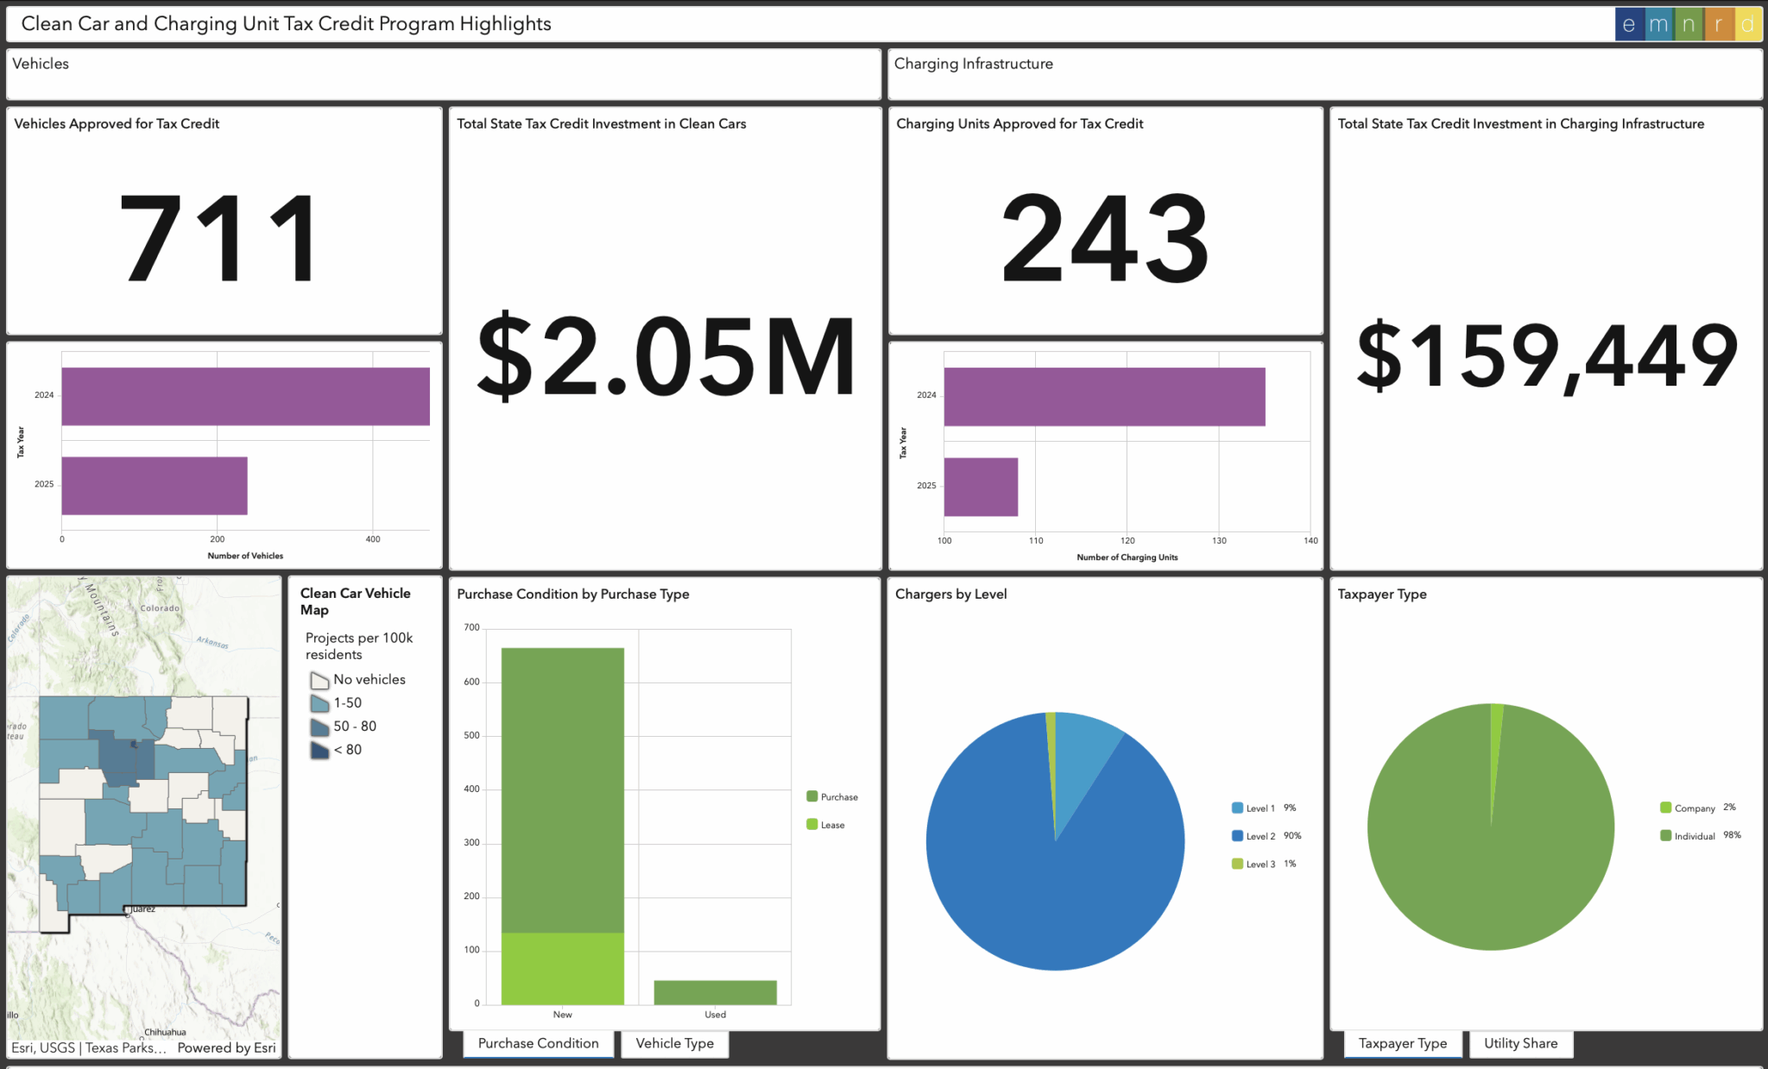
Task: Select the Taxpayer Type tab
Action: (1402, 1043)
